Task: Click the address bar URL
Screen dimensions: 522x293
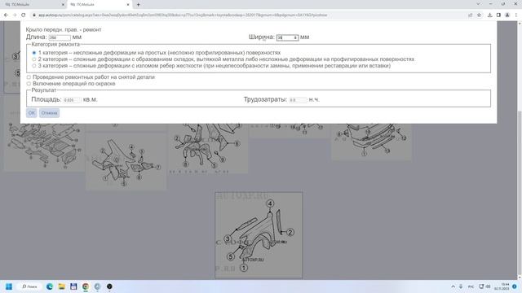Action: click(x=183, y=15)
